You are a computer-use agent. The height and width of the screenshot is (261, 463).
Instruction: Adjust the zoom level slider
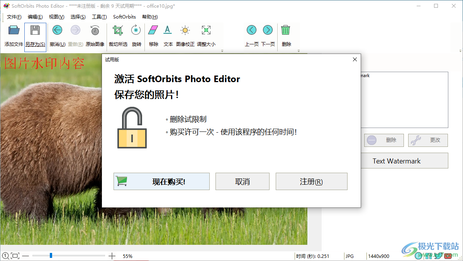coord(51,255)
